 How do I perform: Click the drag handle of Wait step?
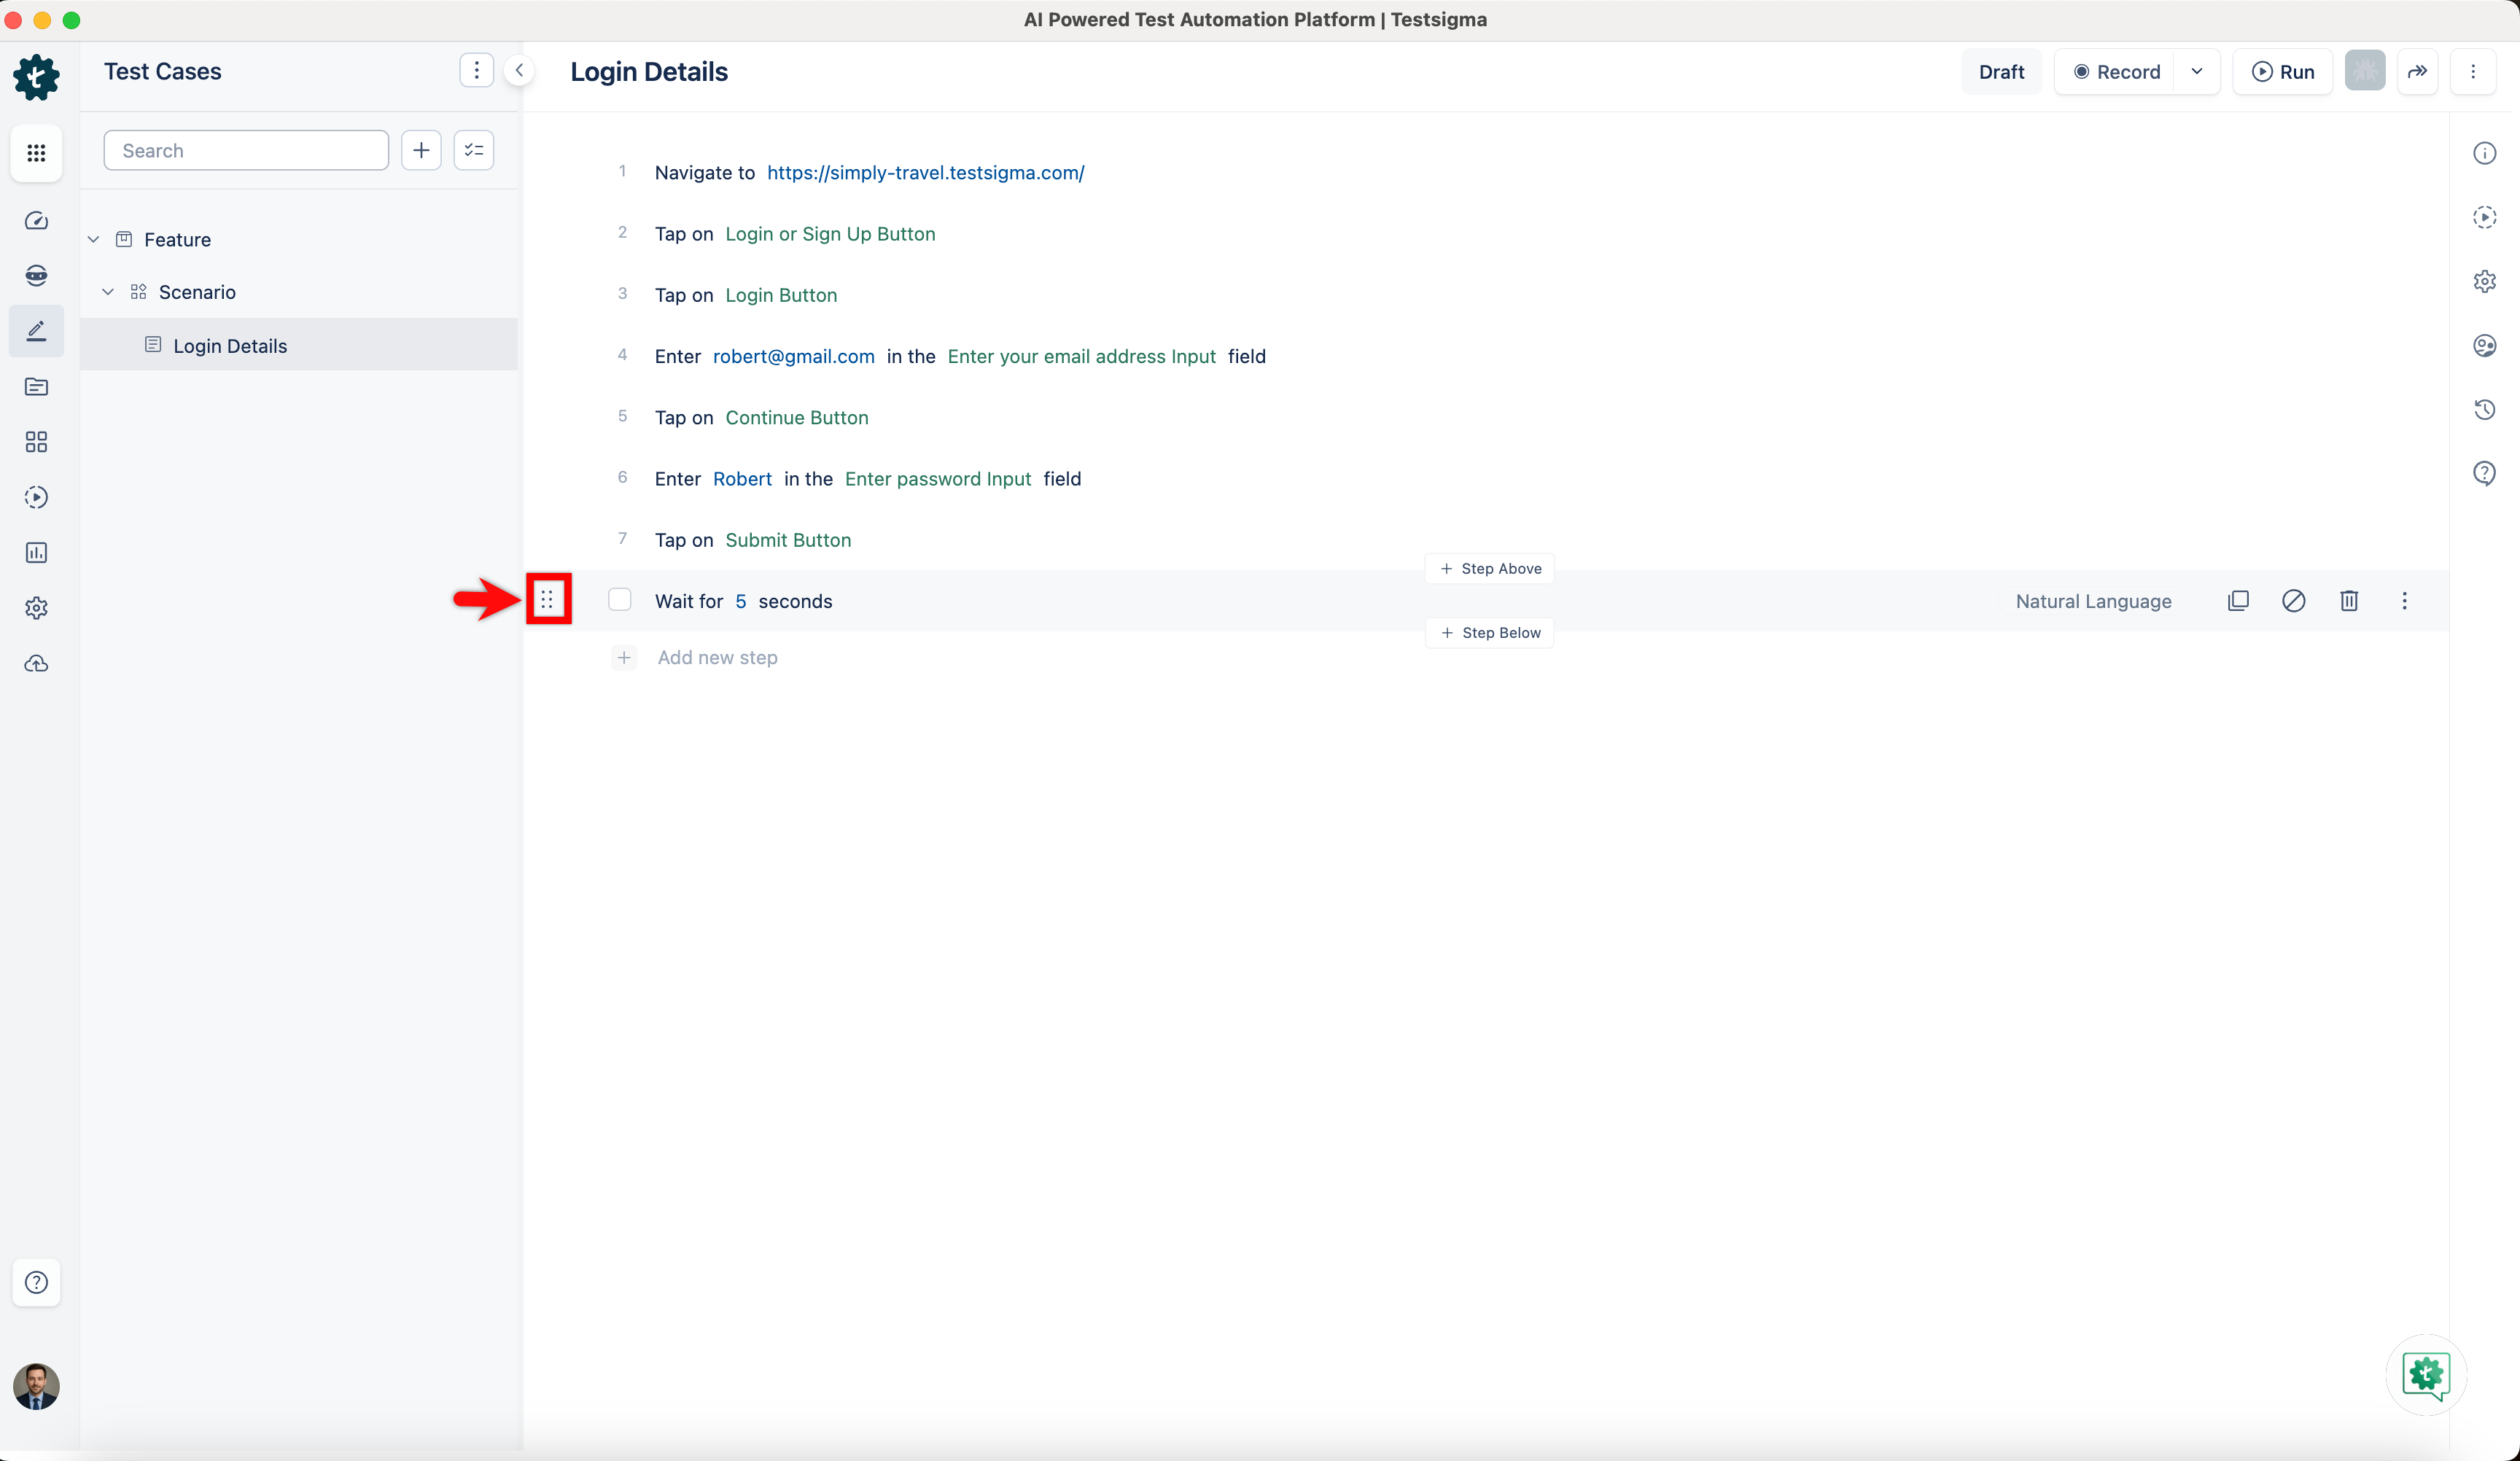(x=547, y=599)
